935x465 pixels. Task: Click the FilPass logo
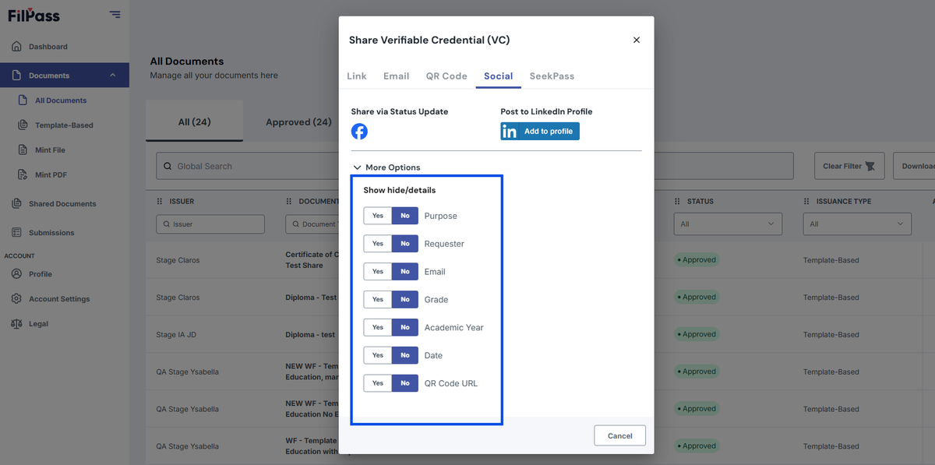coord(34,15)
